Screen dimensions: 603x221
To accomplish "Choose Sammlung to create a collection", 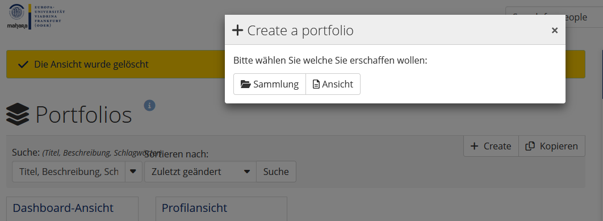I will click(x=270, y=84).
